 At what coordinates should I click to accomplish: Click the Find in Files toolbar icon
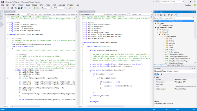[x=70, y=8]
